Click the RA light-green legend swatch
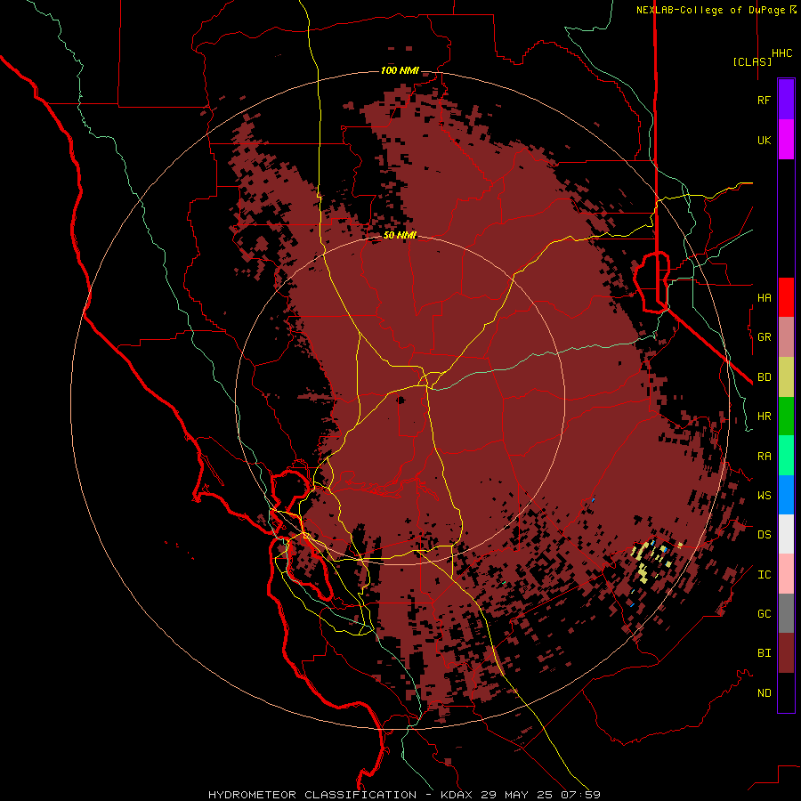 pos(786,456)
